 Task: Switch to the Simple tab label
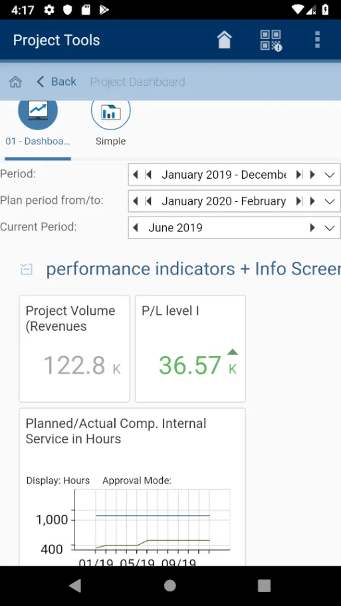click(110, 142)
